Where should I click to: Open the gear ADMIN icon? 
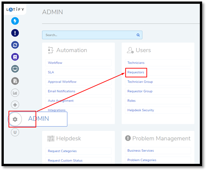click(x=15, y=119)
